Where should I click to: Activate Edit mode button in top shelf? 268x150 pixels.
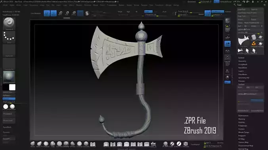[x=47, y=13]
